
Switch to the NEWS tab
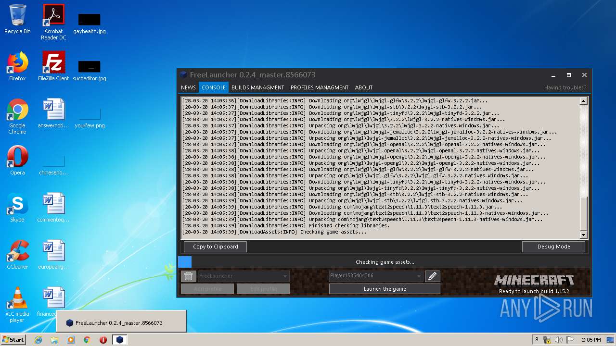(188, 87)
